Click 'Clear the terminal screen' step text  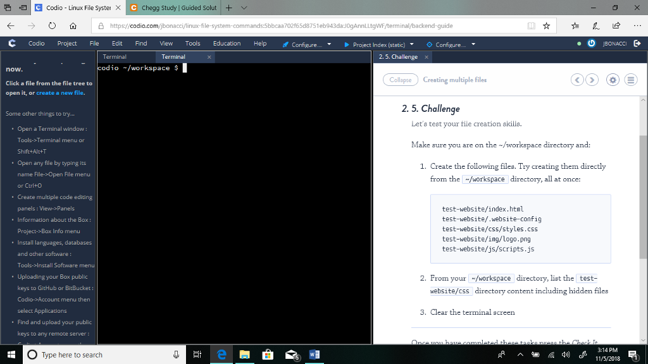(x=472, y=312)
